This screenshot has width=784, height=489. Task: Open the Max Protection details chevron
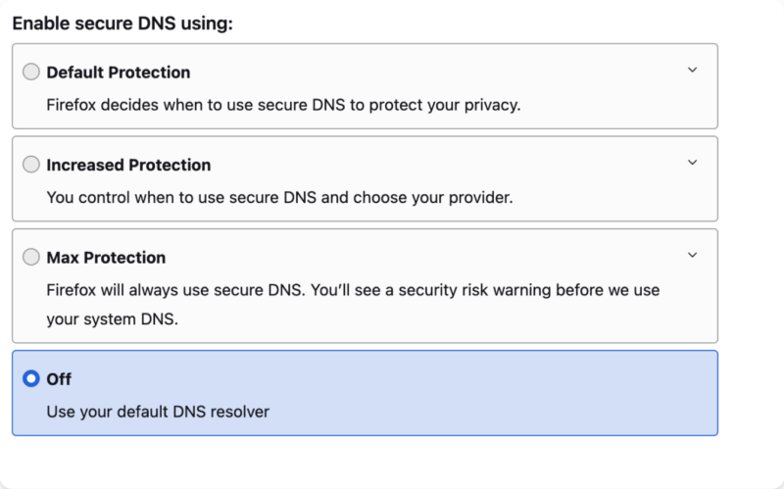click(x=692, y=255)
